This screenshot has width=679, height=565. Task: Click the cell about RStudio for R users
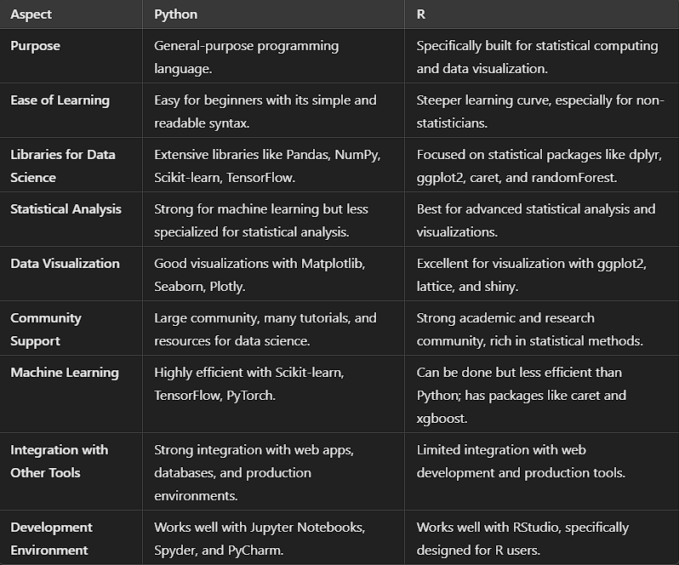[x=522, y=539]
